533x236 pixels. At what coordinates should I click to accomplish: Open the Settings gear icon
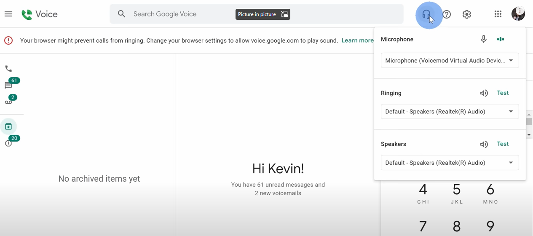(x=467, y=14)
